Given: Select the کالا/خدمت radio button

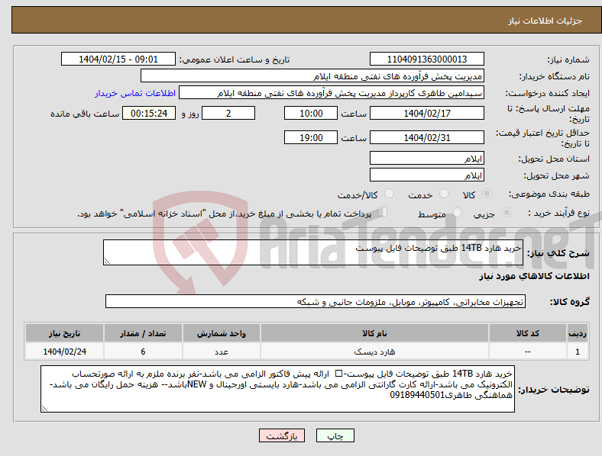Looking at the screenshot, I should 389,194.
